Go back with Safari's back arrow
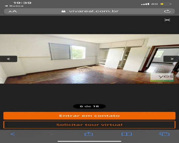The width and height of the screenshot is (179, 143). pos(13,134)
